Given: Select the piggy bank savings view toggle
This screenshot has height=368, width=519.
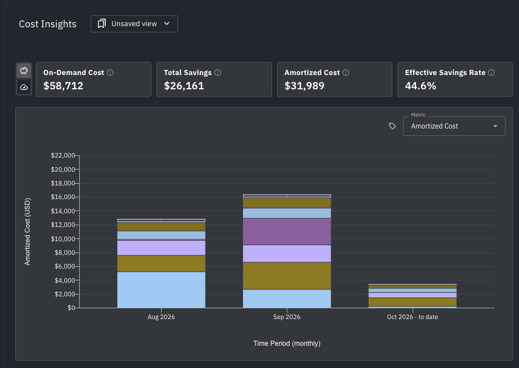Looking at the screenshot, I should [24, 71].
